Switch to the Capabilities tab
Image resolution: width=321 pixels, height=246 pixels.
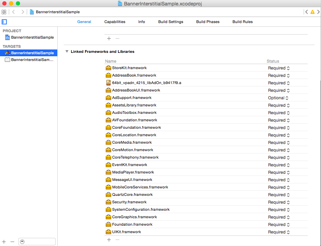[115, 22]
